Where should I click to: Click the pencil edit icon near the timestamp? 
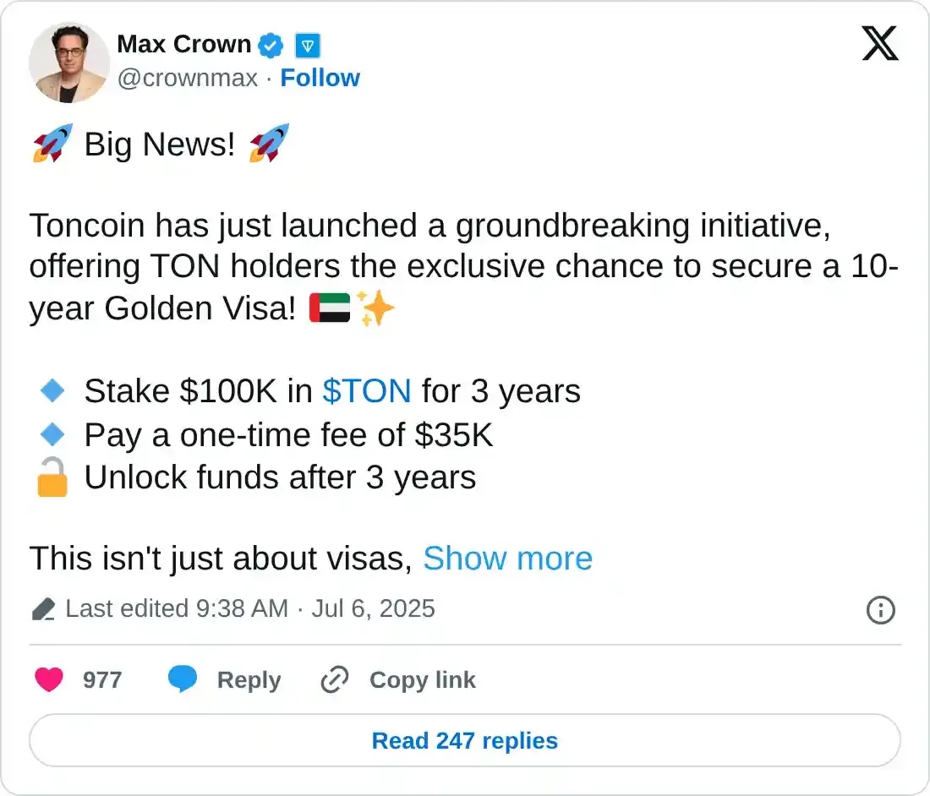pos(42,608)
